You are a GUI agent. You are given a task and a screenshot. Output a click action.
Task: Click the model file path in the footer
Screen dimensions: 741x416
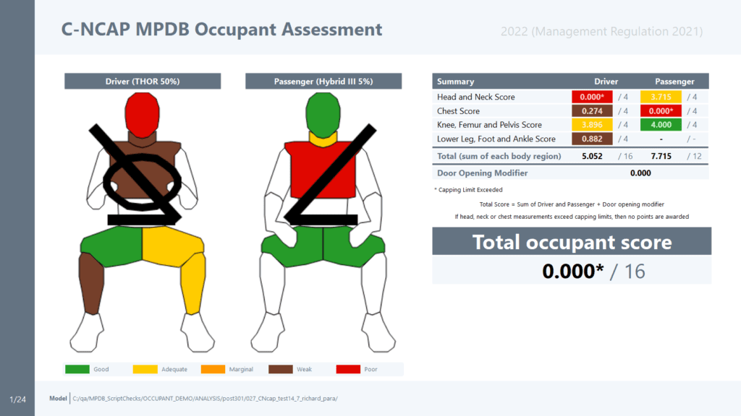pyautogui.click(x=205, y=399)
